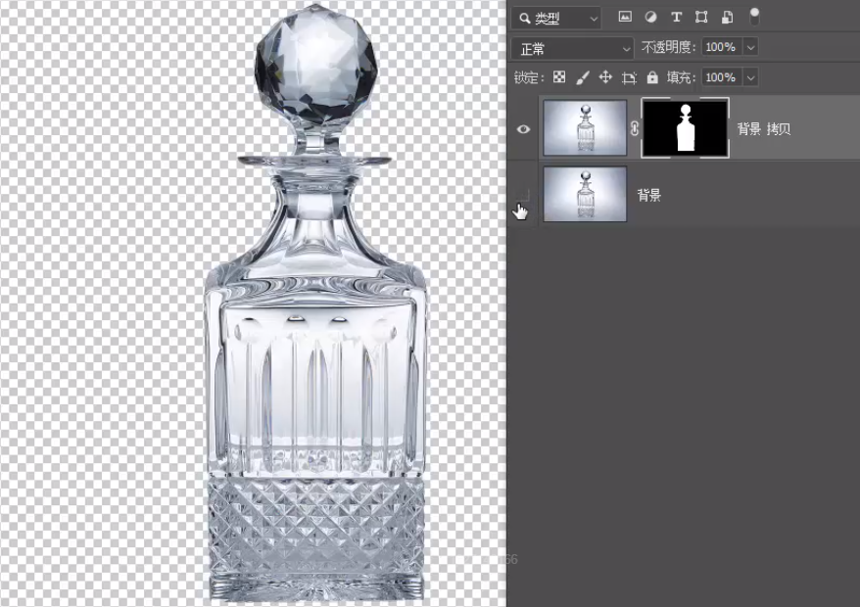Expand the fill slider arrow
860x607 pixels.
(751, 77)
